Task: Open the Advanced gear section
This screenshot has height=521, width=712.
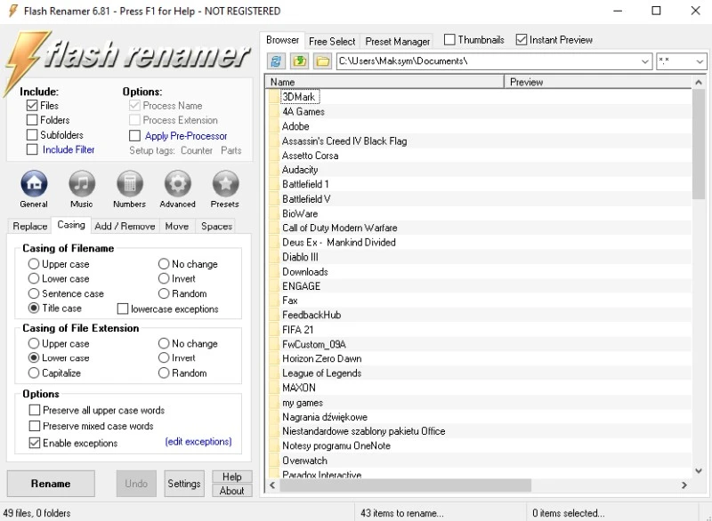Action: tap(177, 184)
